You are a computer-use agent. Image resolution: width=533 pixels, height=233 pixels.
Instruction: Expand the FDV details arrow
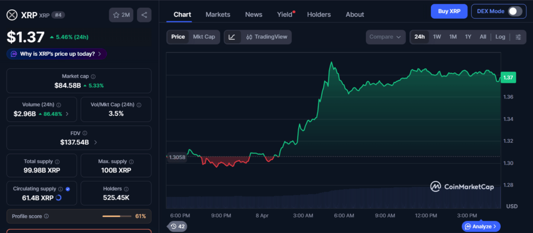click(x=95, y=142)
